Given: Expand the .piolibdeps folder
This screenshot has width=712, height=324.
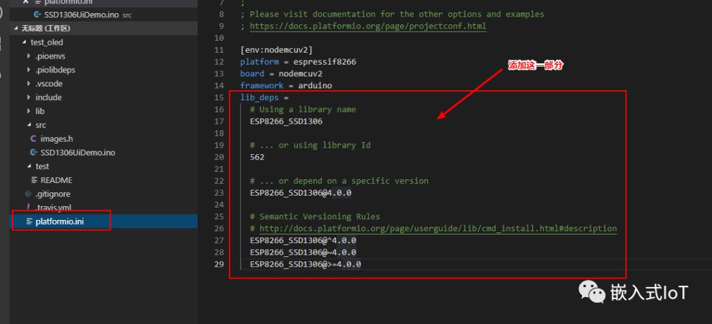Looking at the screenshot, I should 28,70.
